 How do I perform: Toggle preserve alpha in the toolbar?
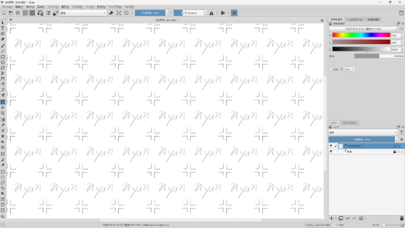coord(119,13)
